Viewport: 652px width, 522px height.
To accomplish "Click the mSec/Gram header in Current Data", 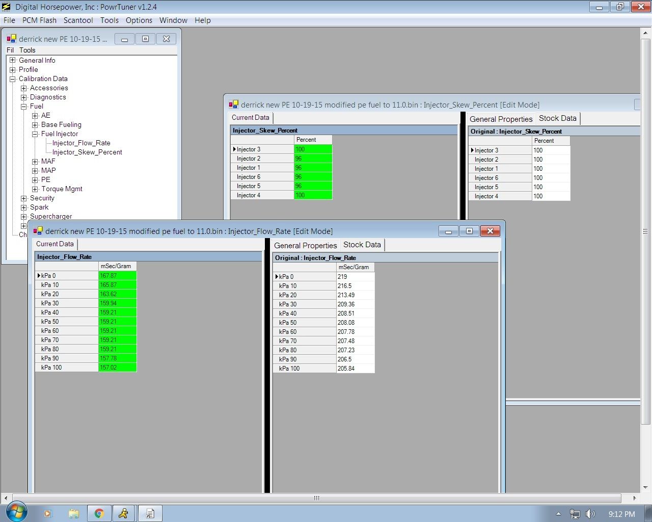I will (118, 266).
